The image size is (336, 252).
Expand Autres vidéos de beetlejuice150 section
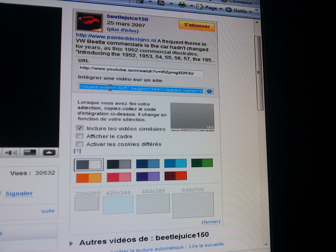click(71, 244)
